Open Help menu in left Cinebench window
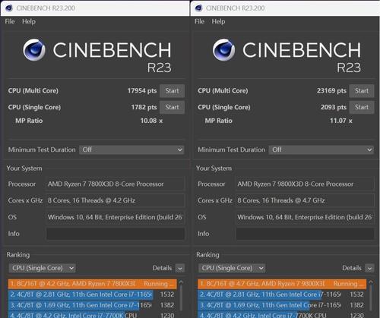 (29, 21)
